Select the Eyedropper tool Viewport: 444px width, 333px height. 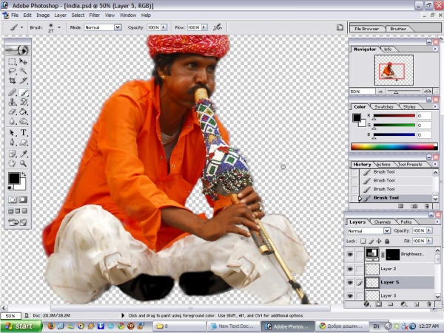pos(24,154)
